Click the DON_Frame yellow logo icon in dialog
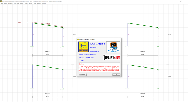This screenshot has height=102, width=188. click(x=83, y=47)
